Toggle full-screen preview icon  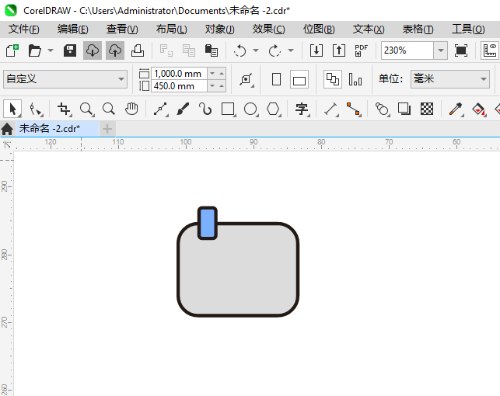click(x=461, y=50)
